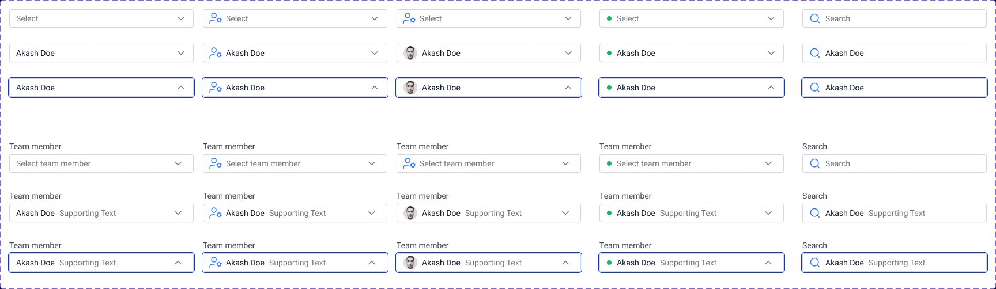Collapse focused plain Akash Doe dropdown without supporting text
The height and width of the screenshot is (289, 996).
tap(181, 88)
